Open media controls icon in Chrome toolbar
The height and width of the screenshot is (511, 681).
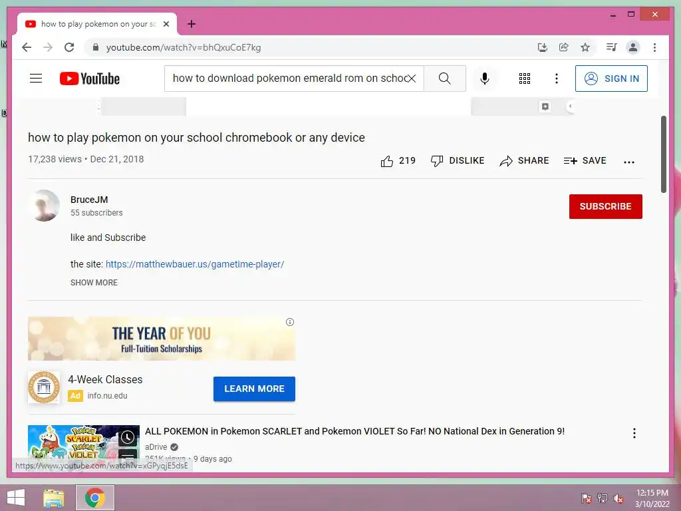[x=612, y=47]
